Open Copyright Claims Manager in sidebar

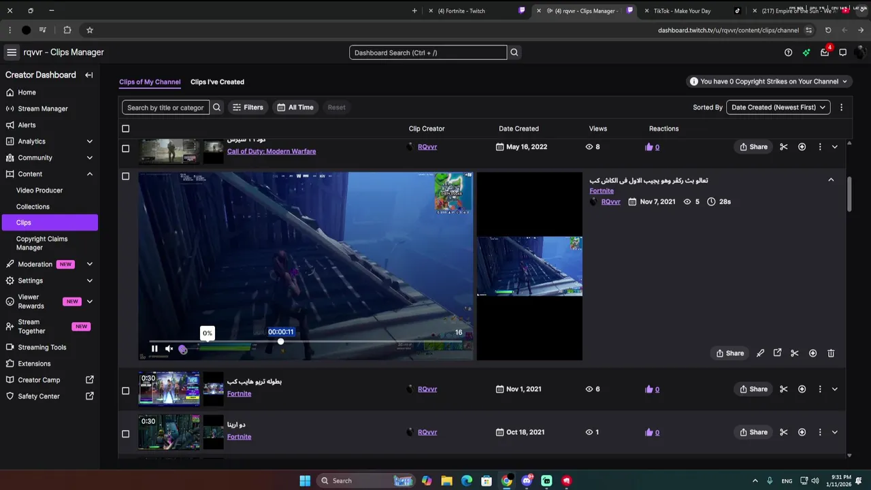42,243
